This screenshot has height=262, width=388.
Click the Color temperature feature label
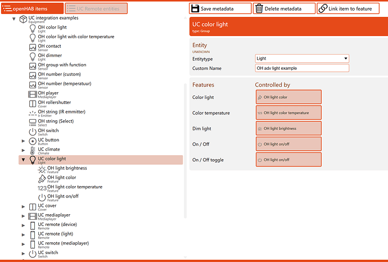click(211, 113)
